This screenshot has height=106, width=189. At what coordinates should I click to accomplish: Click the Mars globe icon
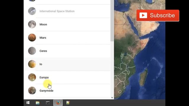point(32,37)
